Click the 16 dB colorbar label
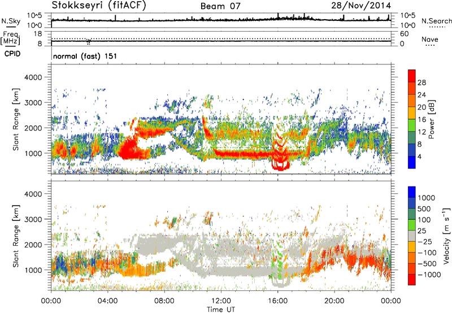 tap(421, 120)
